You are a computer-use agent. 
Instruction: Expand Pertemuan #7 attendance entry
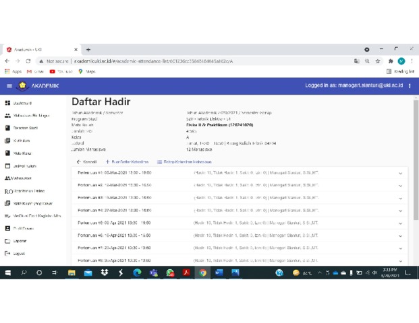[x=400, y=248]
